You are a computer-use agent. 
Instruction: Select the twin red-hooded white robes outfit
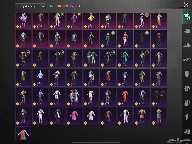pyautogui.click(x=74, y=97)
